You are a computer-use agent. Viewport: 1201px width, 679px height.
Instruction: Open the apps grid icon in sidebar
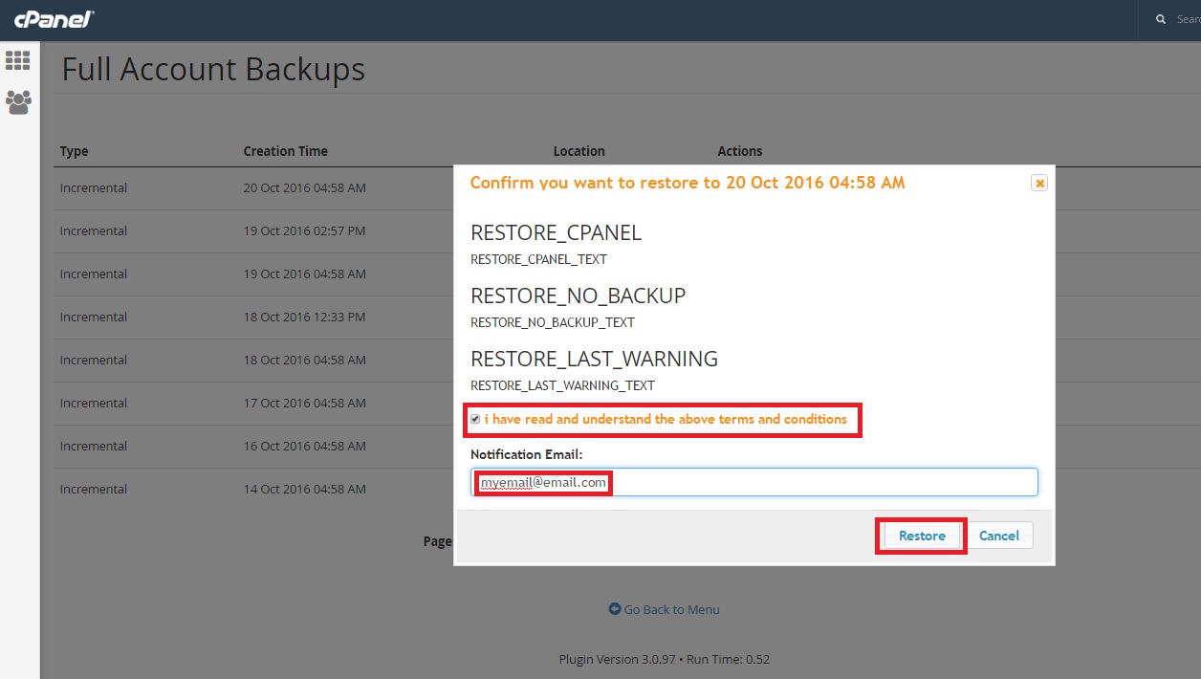[x=18, y=60]
